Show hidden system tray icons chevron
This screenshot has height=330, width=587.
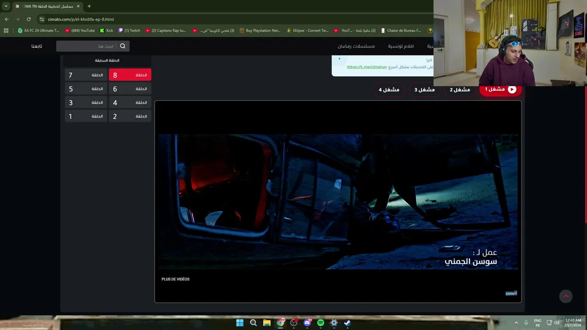(516, 323)
